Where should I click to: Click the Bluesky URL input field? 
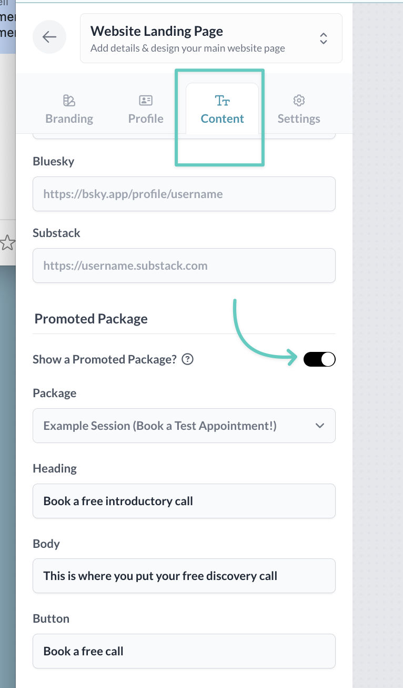tap(184, 194)
